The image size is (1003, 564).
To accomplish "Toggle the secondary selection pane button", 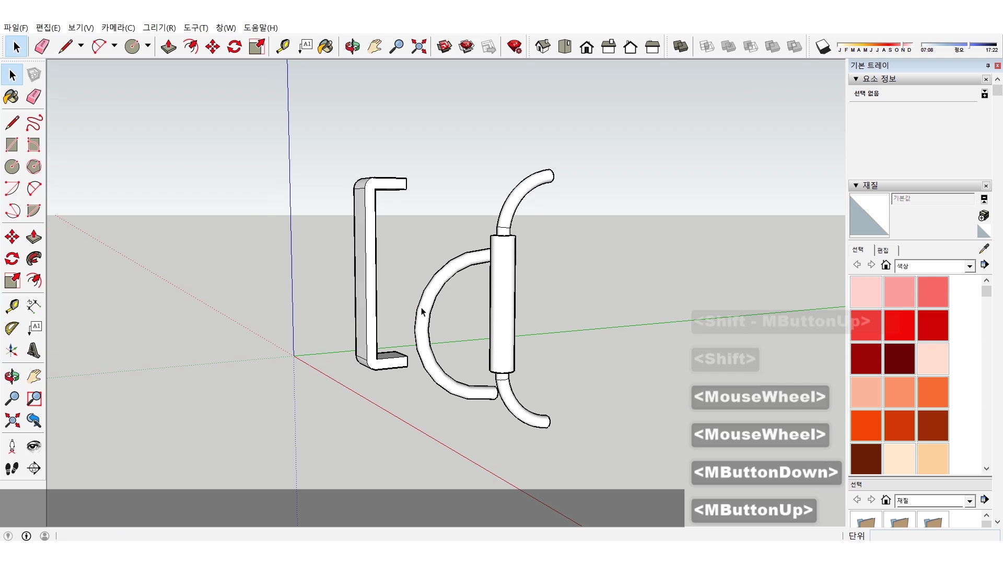I will (984, 199).
